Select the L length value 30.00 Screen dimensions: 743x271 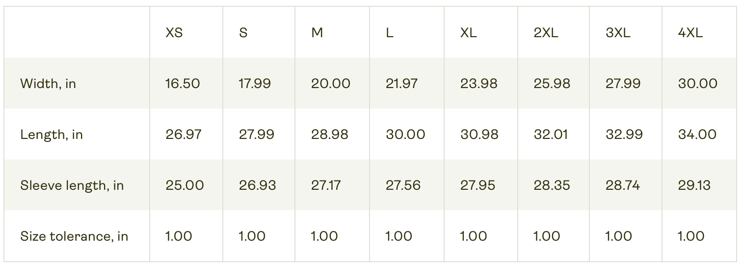[x=405, y=135]
